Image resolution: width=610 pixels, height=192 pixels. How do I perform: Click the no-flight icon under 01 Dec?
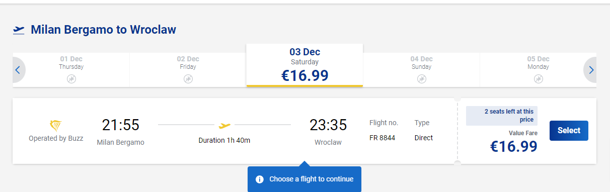click(x=71, y=79)
